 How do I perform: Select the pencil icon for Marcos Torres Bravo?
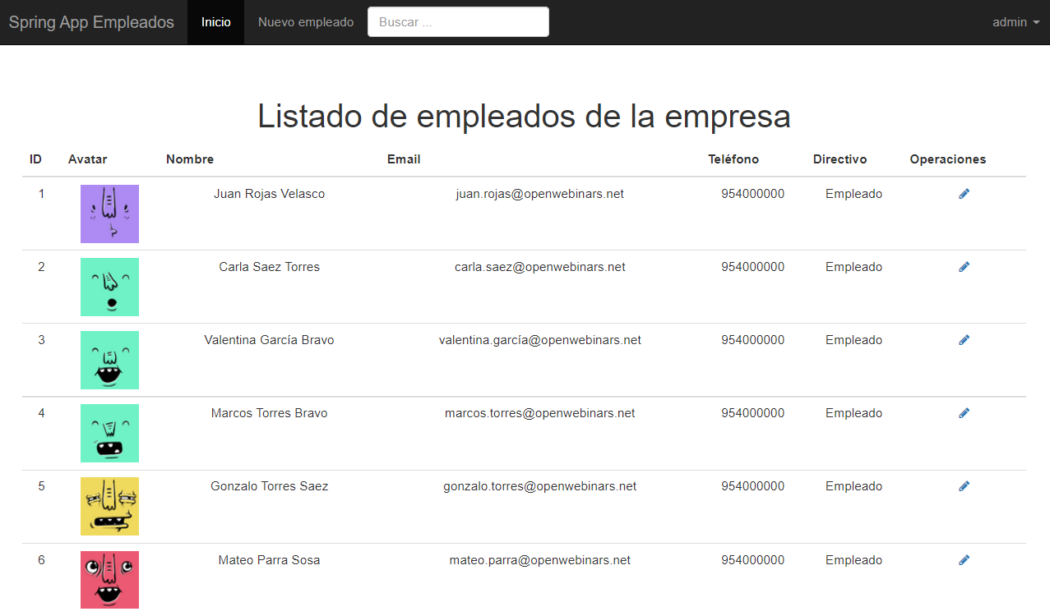pyautogui.click(x=964, y=412)
